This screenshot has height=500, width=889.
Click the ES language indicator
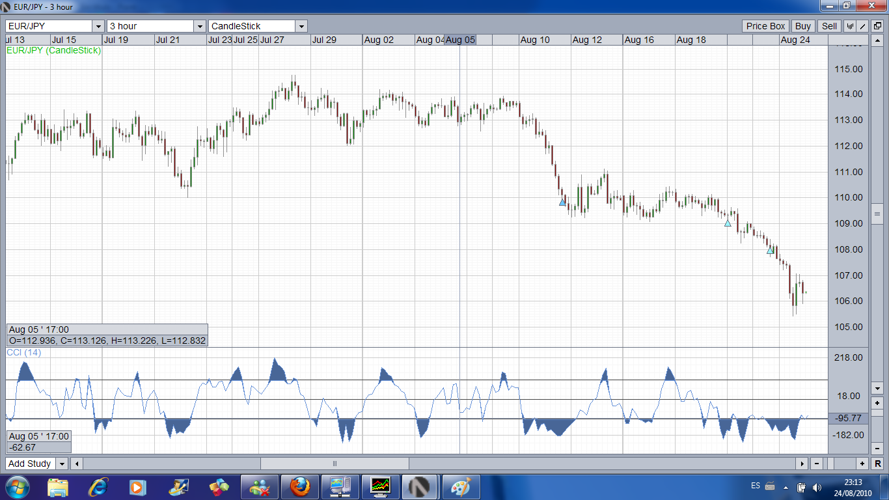[x=756, y=486]
